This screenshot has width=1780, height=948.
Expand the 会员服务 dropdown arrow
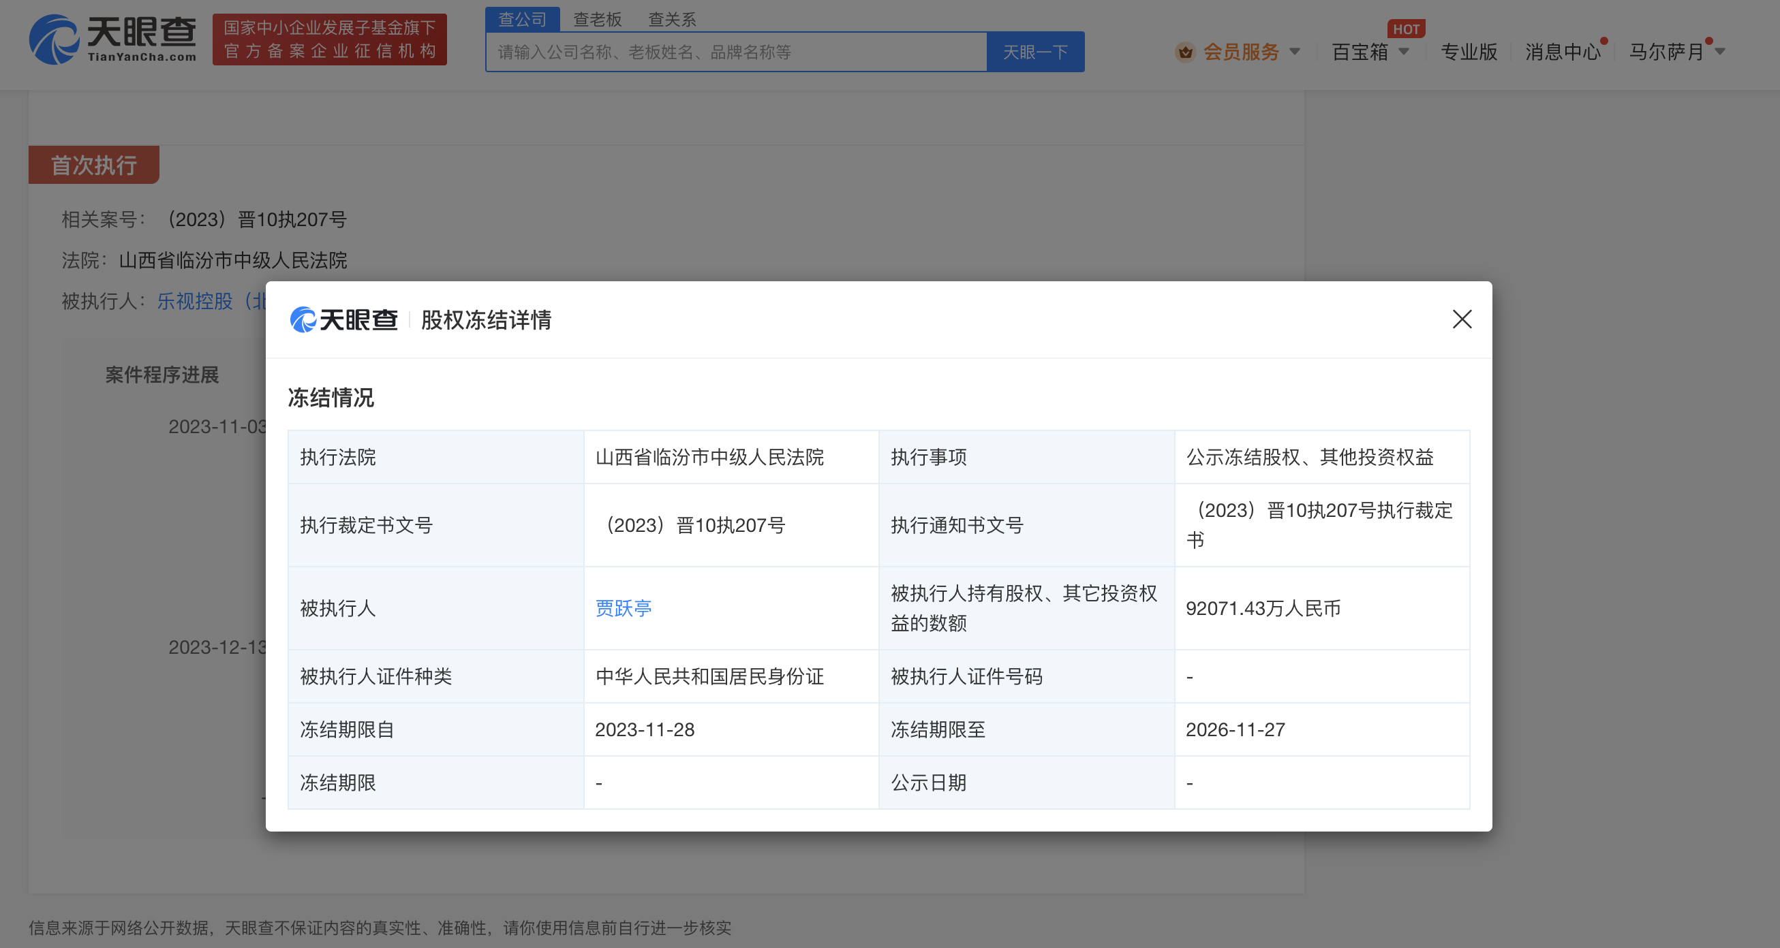(1295, 52)
